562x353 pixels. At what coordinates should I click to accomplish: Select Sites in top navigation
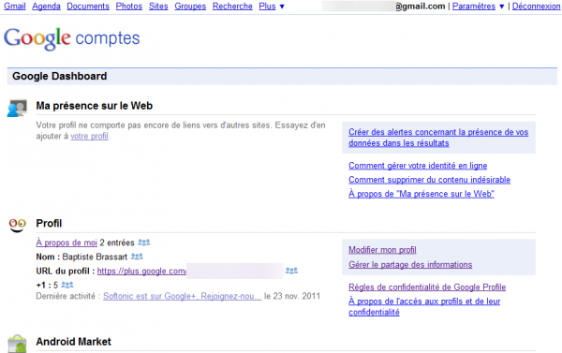click(158, 7)
